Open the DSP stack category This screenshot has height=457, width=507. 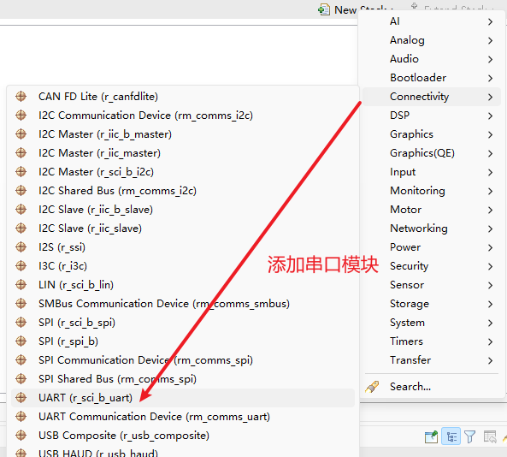click(x=432, y=116)
